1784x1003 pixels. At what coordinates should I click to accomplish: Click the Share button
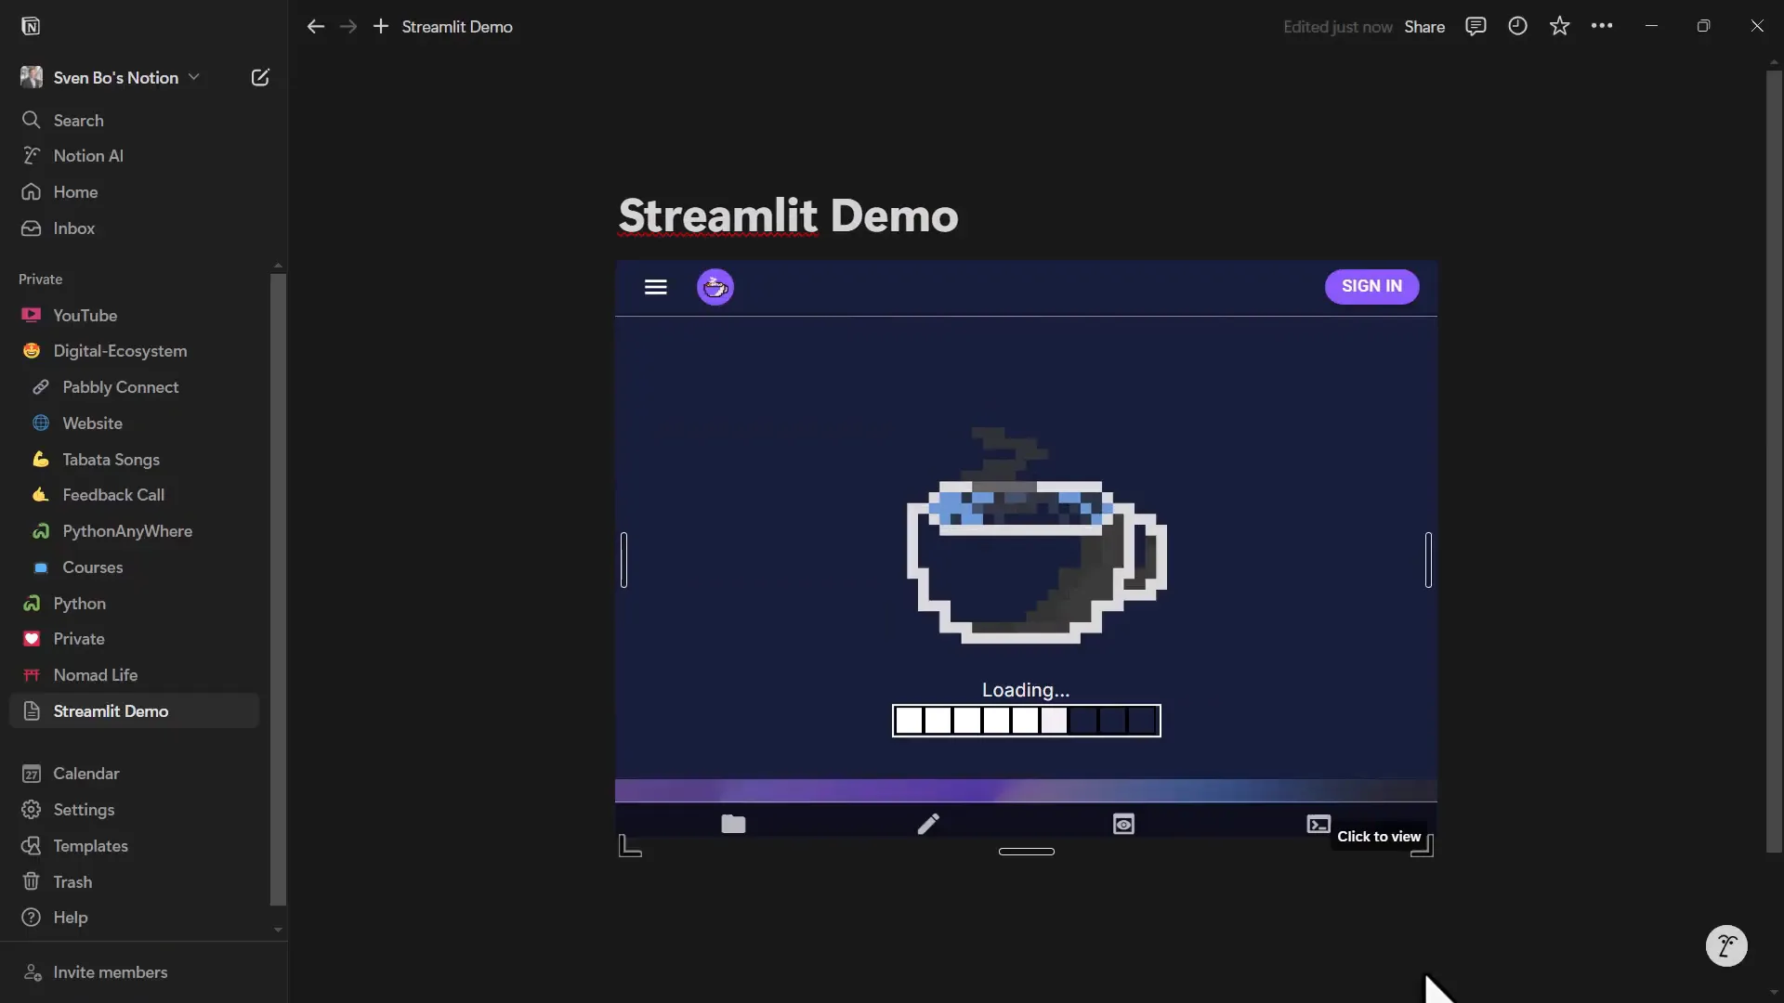pyautogui.click(x=1423, y=27)
